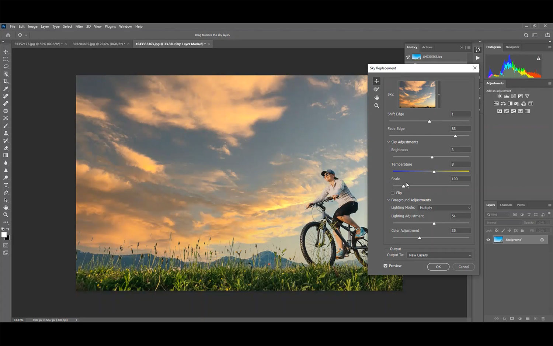Click the search icon in options bar
The height and width of the screenshot is (346, 553).
click(x=526, y=35)
